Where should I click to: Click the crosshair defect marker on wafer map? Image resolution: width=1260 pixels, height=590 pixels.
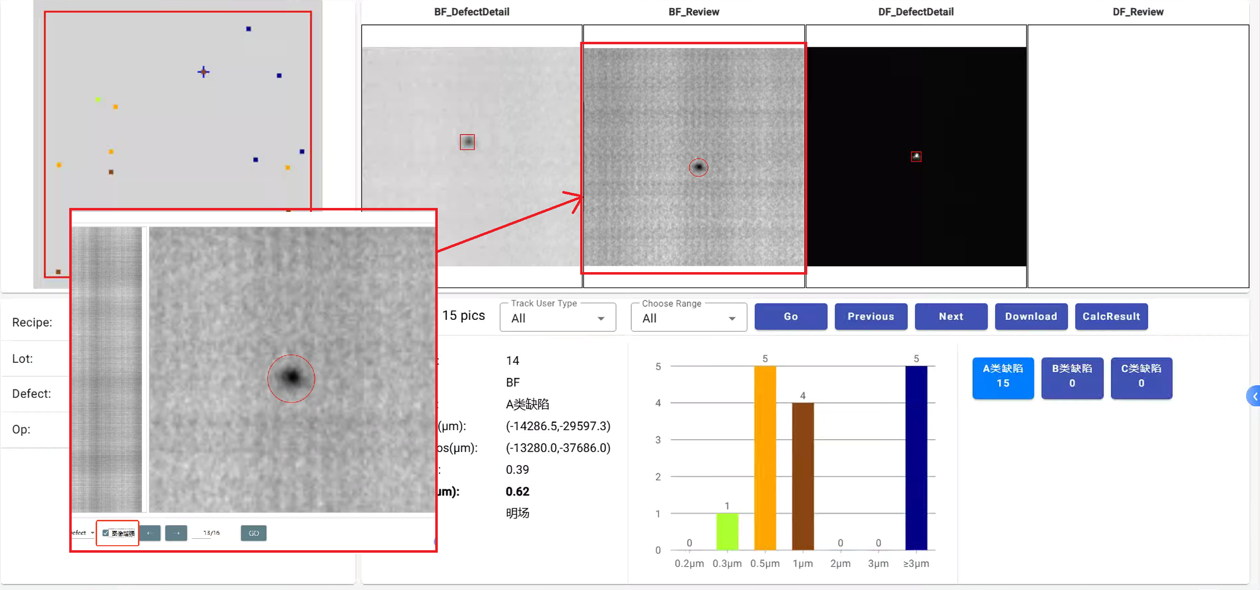(203, 72)
